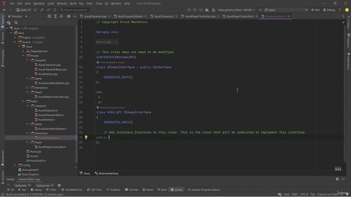Click the yellow lightbulb quick-fix icon

(86, 137)
